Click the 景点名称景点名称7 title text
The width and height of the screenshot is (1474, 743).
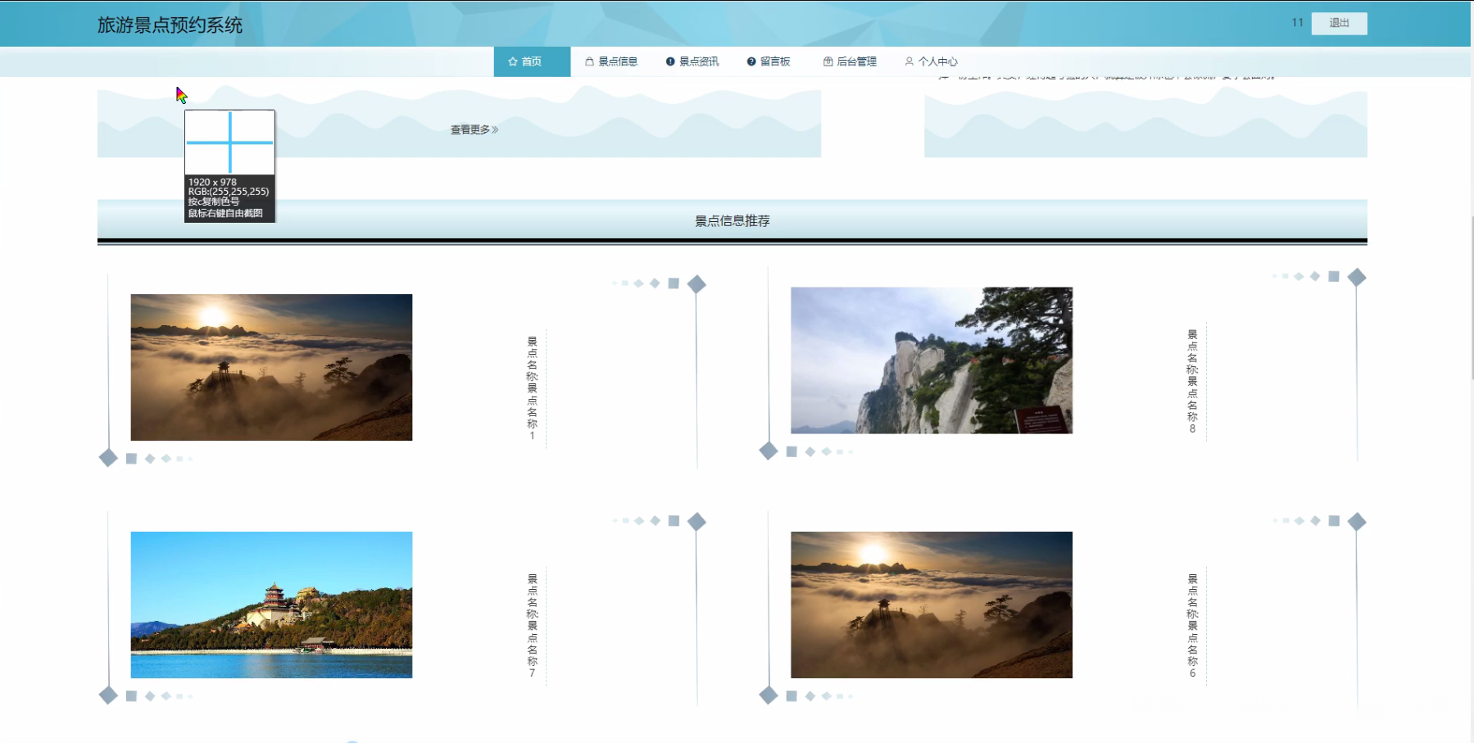(532, 626)
